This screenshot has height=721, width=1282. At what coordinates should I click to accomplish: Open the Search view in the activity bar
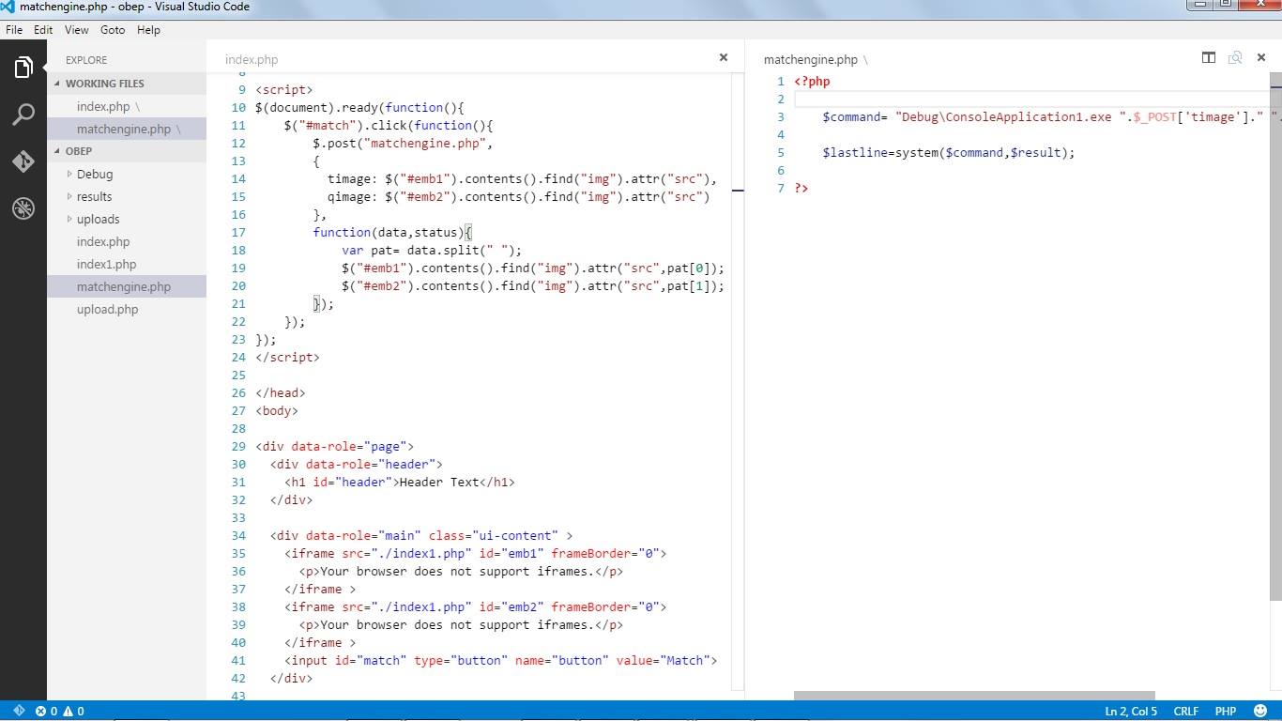click(23, 115)
